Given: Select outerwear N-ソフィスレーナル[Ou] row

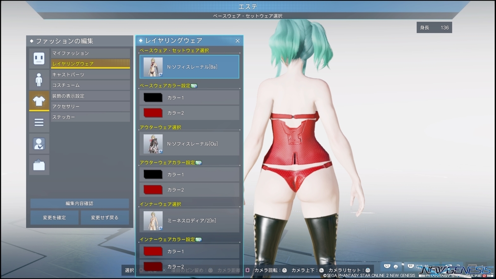Looking at the screenshot, I should 189,144.
